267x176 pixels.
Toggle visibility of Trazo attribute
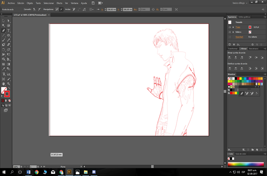click(x=230, y=27)
